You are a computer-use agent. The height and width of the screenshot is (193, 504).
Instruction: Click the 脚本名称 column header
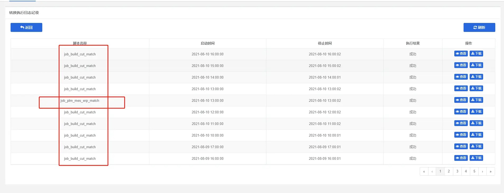[80, 43]
